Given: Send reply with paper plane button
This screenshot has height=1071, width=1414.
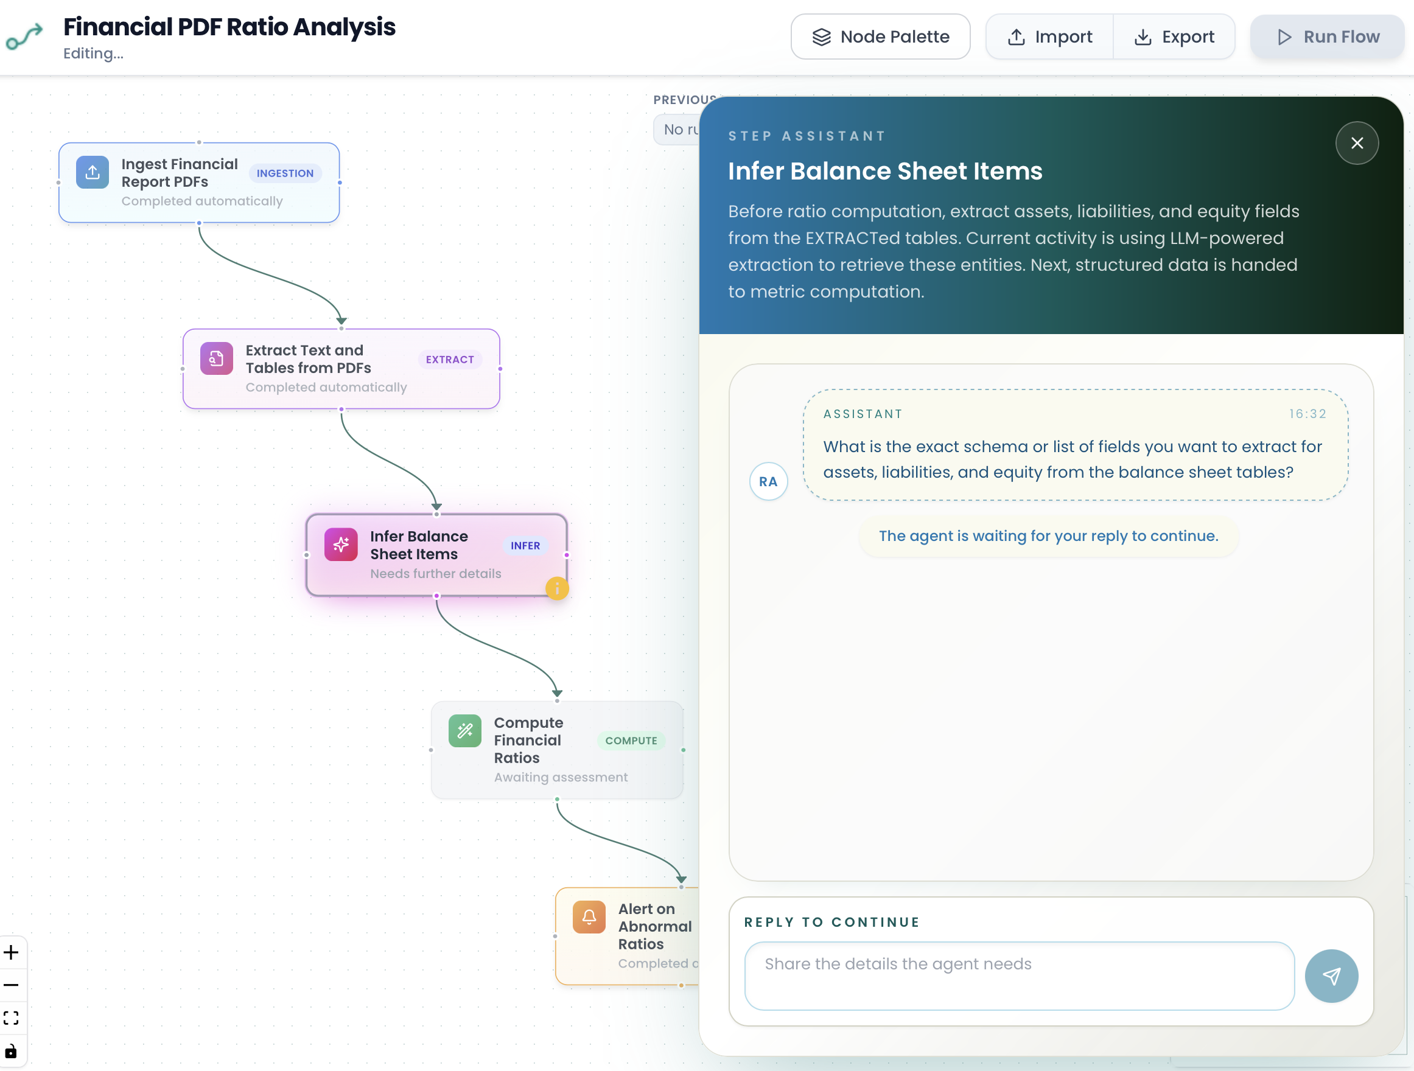Looking at the screenshot, I should 1331,976.
